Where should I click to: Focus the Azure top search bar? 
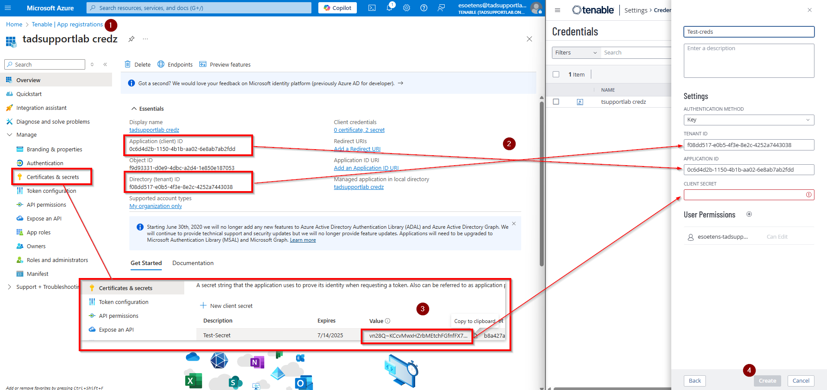coord(199,8)
